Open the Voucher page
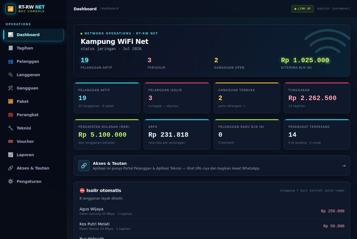The height and width of the screenshot is (239, 357). pyautogui.click(x=33, y=141)
